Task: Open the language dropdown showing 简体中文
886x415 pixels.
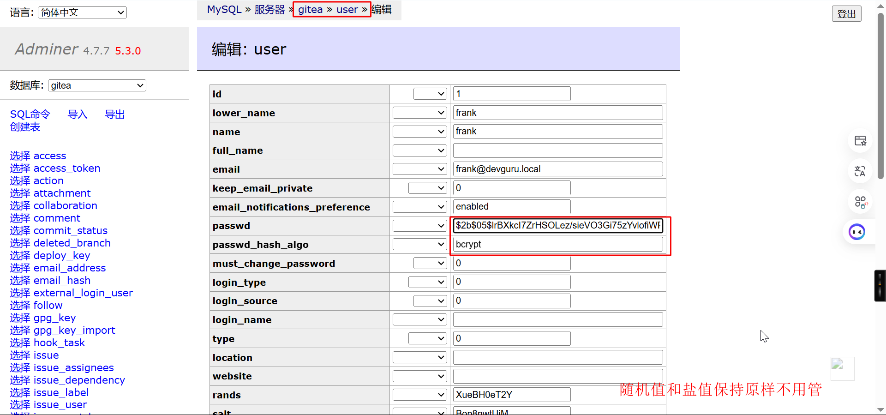Action: coord(82,12)
